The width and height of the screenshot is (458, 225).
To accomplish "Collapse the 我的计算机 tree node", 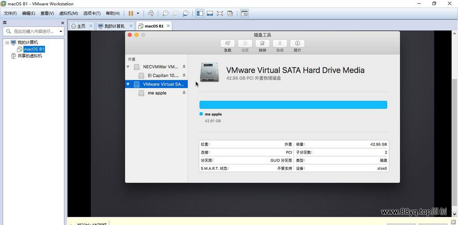I will click(x=7, y=42).
